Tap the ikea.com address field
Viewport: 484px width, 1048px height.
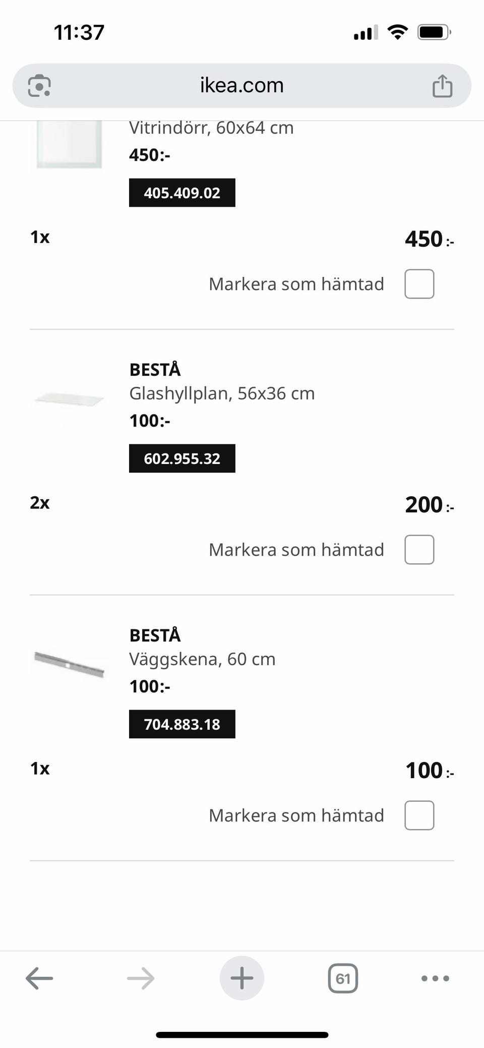point(242,86)
